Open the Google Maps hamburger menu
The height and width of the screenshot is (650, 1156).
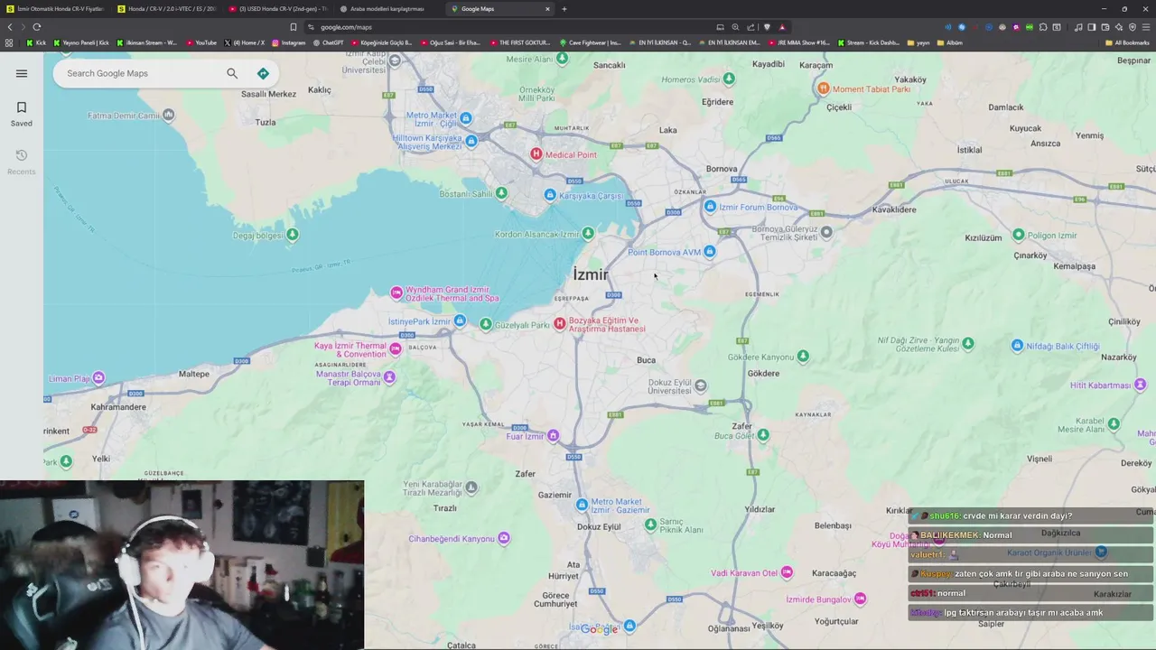coord(22,73)
